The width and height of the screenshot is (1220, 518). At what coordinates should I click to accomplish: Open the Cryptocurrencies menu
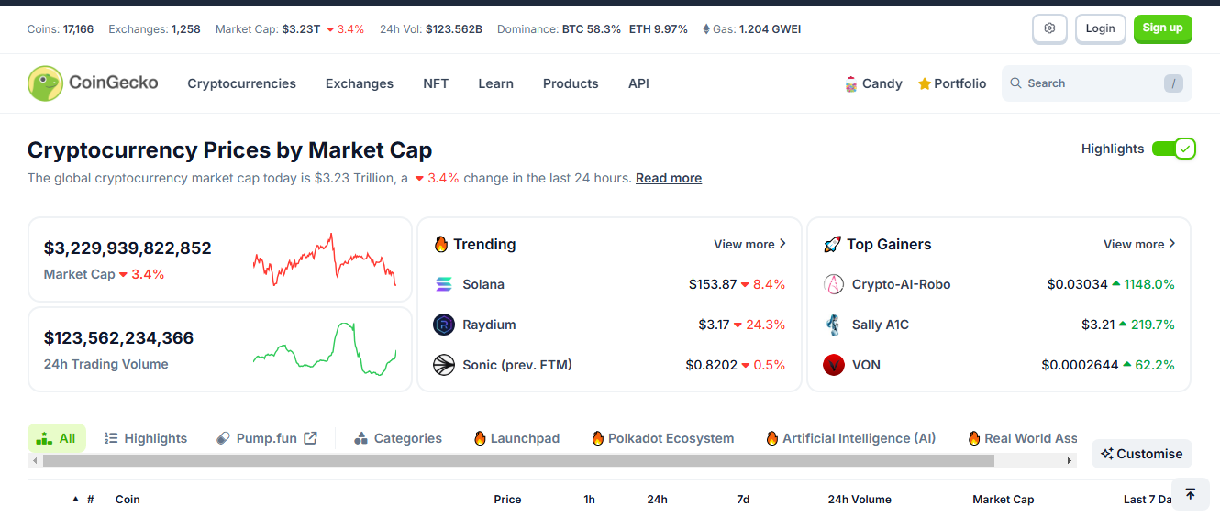241,83
